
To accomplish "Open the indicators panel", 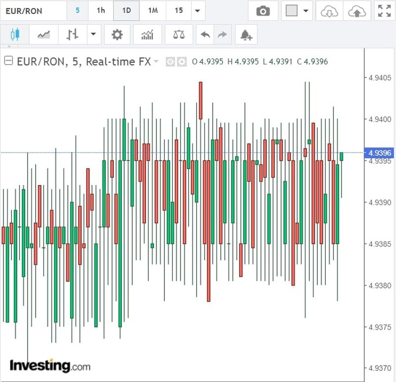I will click(x=147, y=35).
